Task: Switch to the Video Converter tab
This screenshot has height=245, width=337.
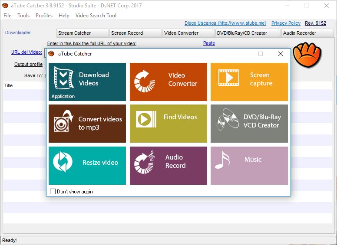Action: 189,33
